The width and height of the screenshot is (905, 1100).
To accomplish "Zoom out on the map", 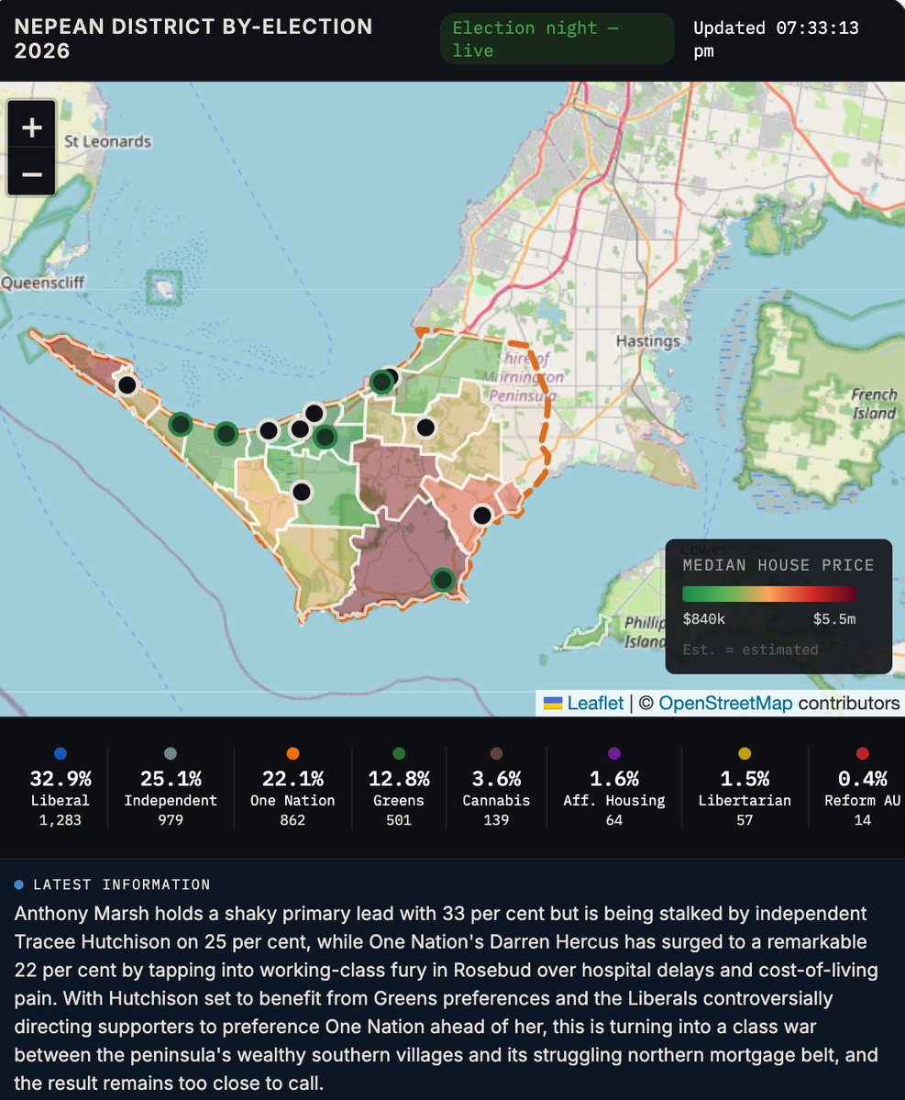I will [x=31, y=172].
